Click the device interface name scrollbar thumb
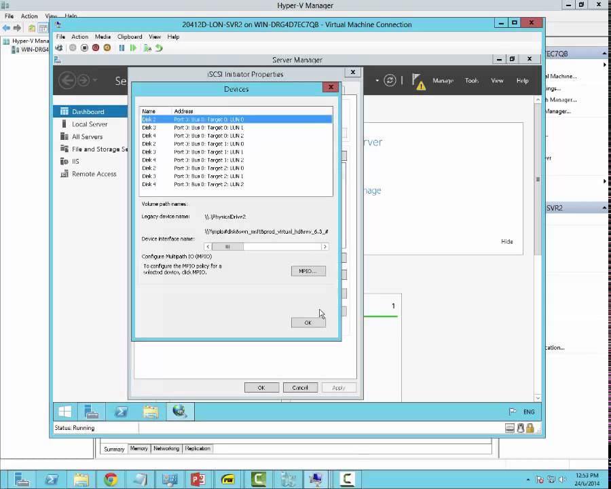The height and width of the screenshot is (489, 611). (227, 247)
